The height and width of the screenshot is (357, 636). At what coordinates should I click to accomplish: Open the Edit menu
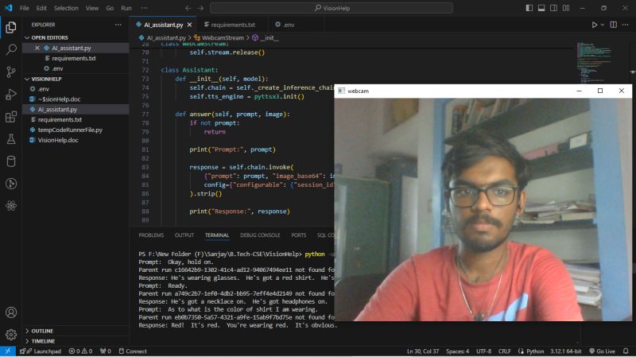coord(41,8)
